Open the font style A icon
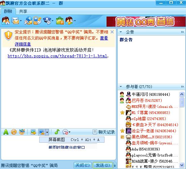The image size is (186, 169). coord(6,132)
